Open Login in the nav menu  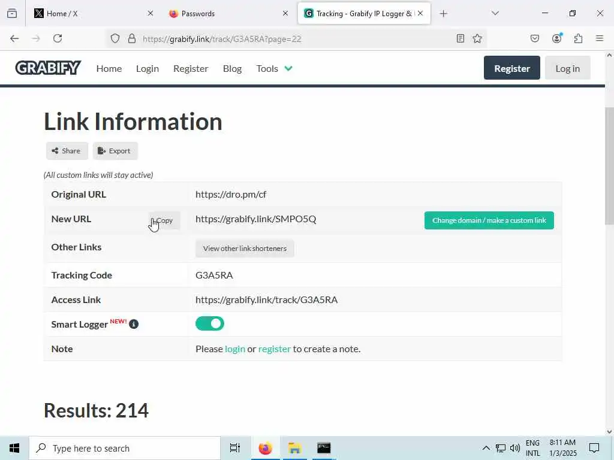148,68
